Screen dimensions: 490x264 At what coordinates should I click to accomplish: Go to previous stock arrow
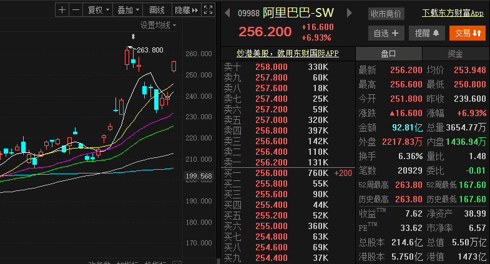[227, 13]
